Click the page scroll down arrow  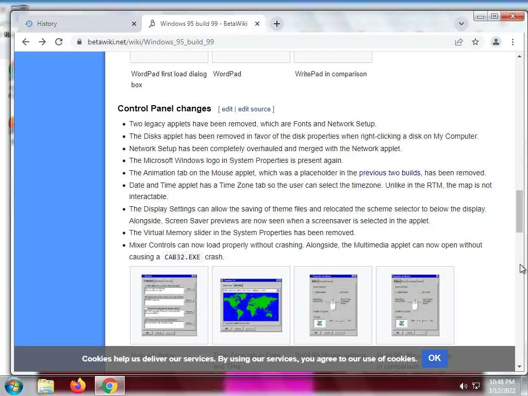pyautogui.click(x=519, y=367)
